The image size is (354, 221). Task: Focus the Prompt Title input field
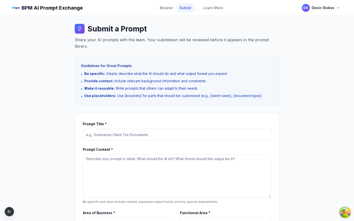177,135
